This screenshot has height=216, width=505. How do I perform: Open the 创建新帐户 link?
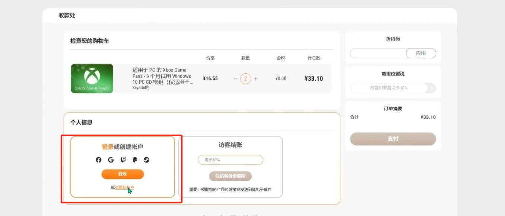124,187
